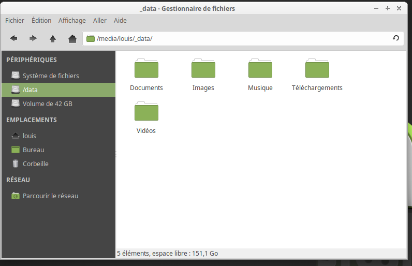
Task: Click the drive icon next to /data
Action: coord(16,90)
